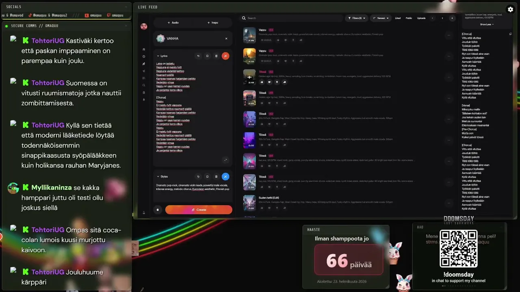The image size is (520, 292).
Task: Open the VANHA persona chip
Action: pyautogui.click(x=192, y=39)
